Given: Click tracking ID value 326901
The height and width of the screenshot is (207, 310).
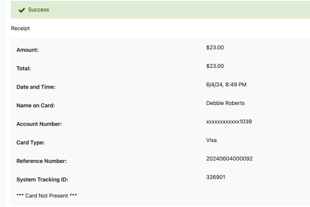Looking at the screenshot, I should coord(216,177).
